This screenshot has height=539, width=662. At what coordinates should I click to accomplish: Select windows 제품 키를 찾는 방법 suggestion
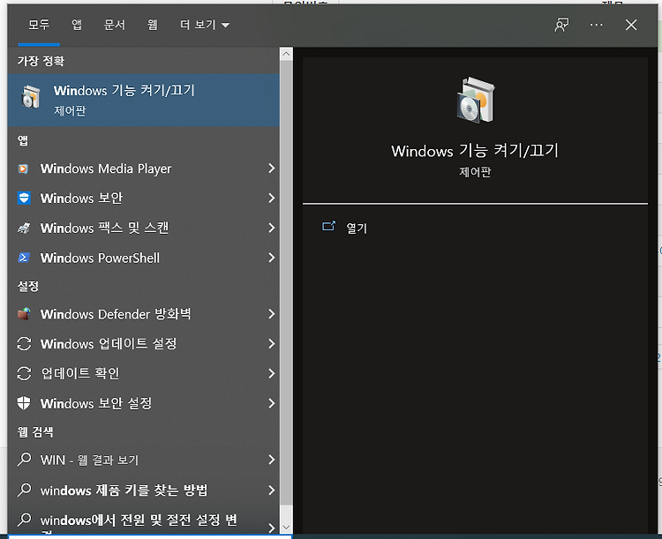[x=144, y=490]
